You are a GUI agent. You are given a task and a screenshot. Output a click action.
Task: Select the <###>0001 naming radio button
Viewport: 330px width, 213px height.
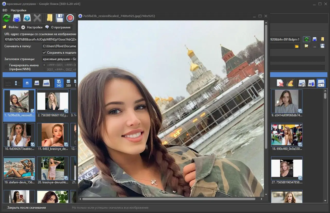pyautogui.click(x=44, y=65)
